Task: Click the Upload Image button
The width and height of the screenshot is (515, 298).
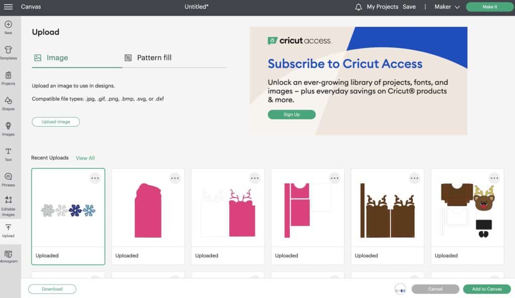Action: [56, 122]
